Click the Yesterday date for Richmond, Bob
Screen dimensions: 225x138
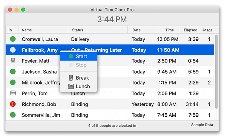[x=143, y=104]
